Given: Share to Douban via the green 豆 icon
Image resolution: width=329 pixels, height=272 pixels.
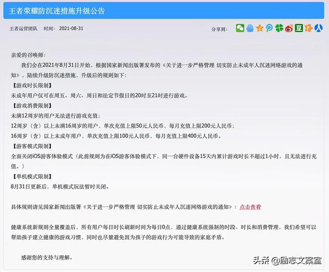Looking at the screenshot, I should (x=299, y=28).
